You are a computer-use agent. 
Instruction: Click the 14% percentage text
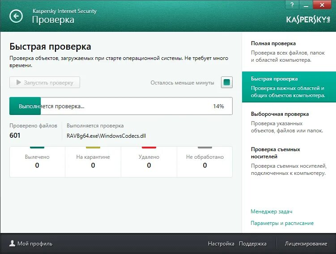tap(218, 106)
